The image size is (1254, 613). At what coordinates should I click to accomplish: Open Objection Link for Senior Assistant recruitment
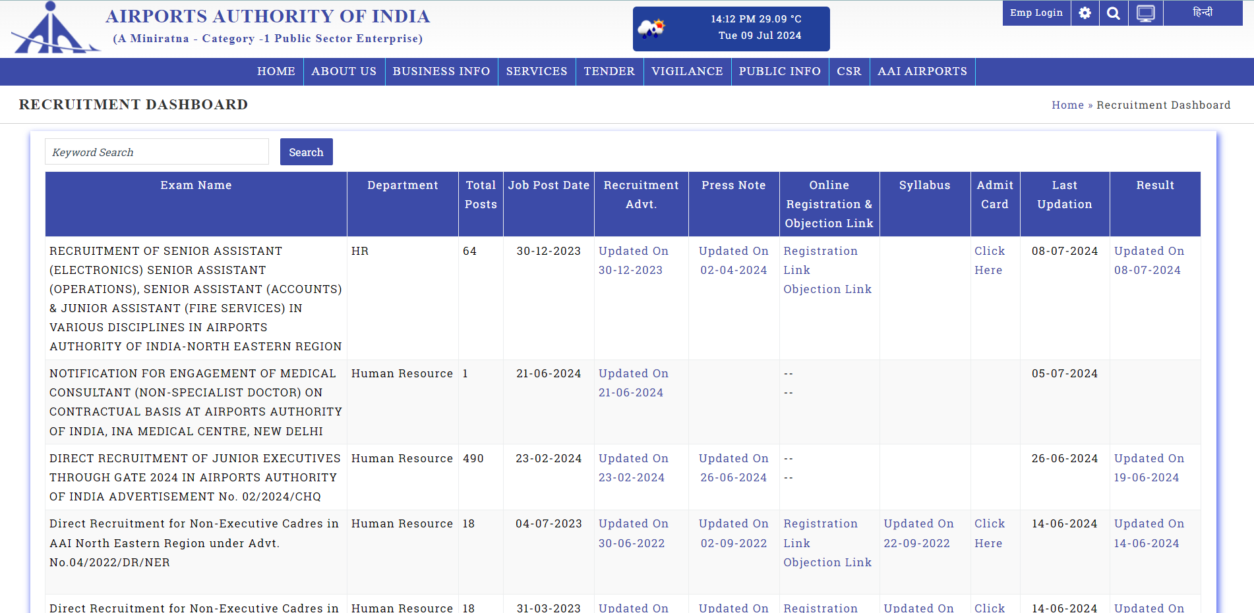[x=827, y=290]
